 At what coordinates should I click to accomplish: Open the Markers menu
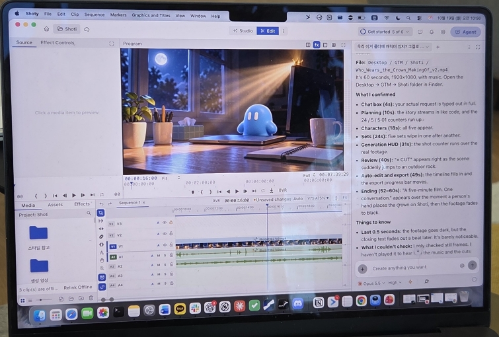tap(118, 15)
